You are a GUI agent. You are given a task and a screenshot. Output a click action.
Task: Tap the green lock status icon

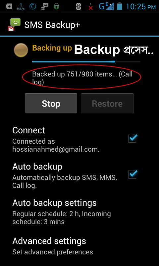point(57,6)
